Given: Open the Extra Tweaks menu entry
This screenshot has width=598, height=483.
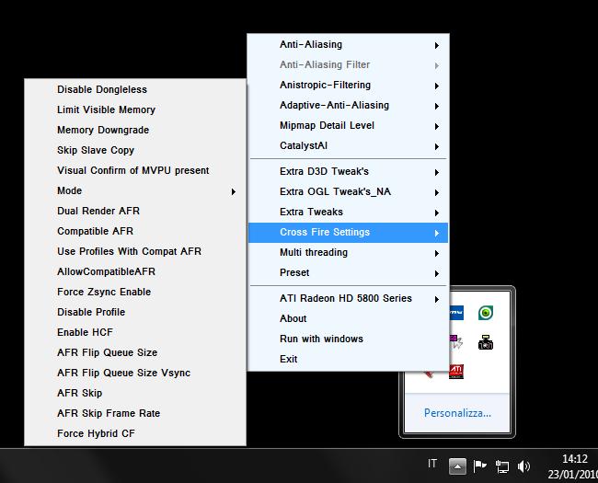Looking at the screenshot, I should (x=348, y=213).
